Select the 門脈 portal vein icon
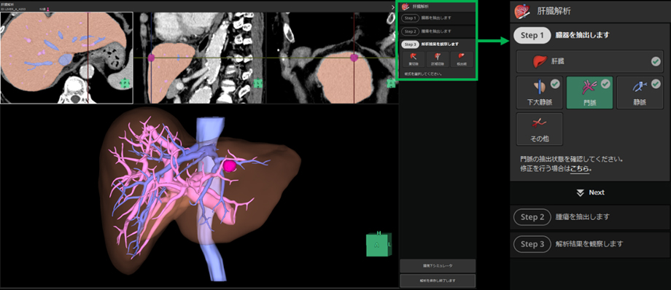671x290 pixels. [590, 93]
